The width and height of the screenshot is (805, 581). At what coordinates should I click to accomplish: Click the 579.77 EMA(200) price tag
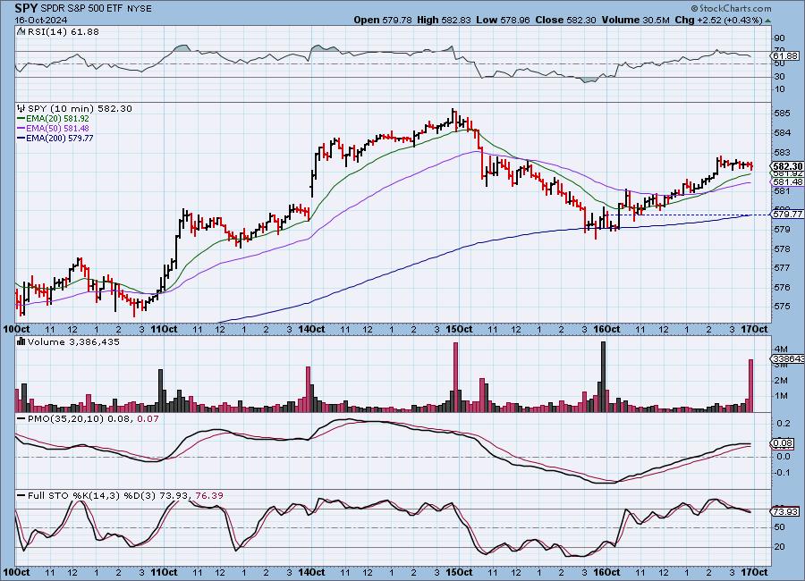tap(787, 214)
